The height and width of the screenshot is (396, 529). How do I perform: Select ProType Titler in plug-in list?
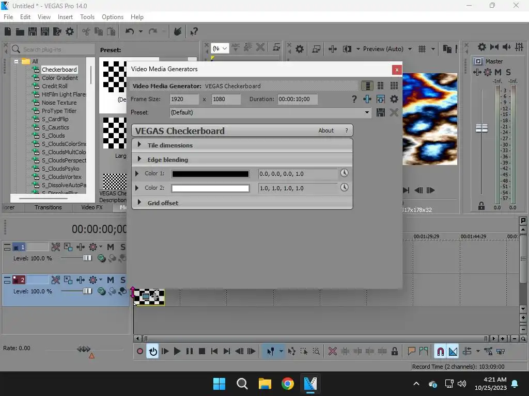click(59, 111)
